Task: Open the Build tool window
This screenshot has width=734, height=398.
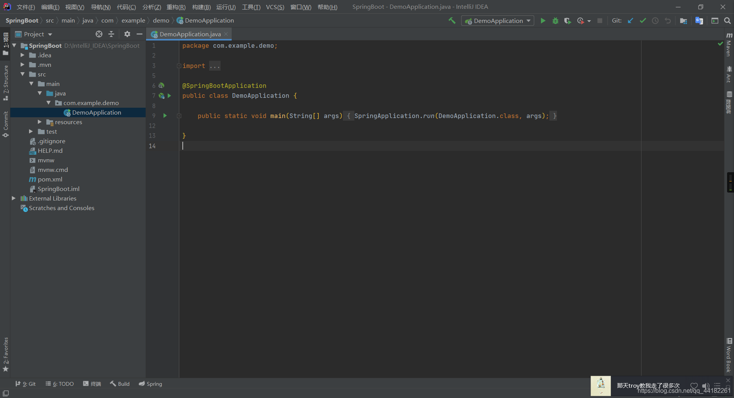Action: tap(120, 384)
